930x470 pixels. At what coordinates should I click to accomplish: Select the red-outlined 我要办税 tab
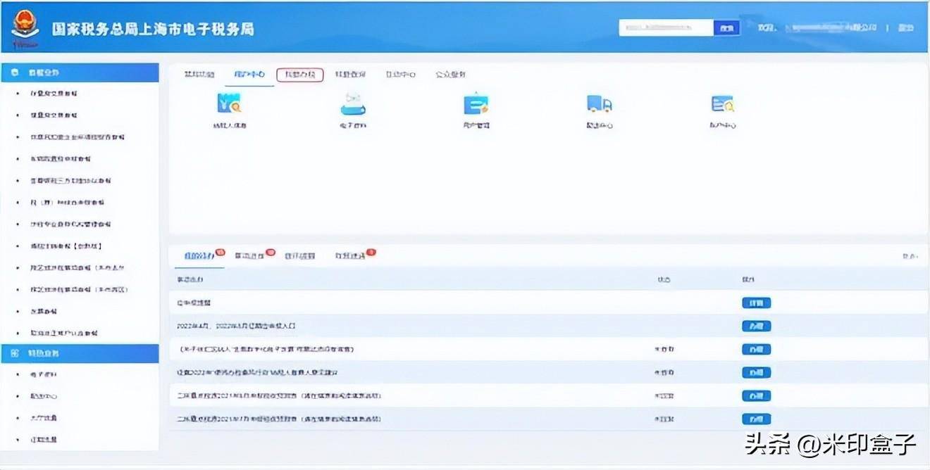(300, 75)
